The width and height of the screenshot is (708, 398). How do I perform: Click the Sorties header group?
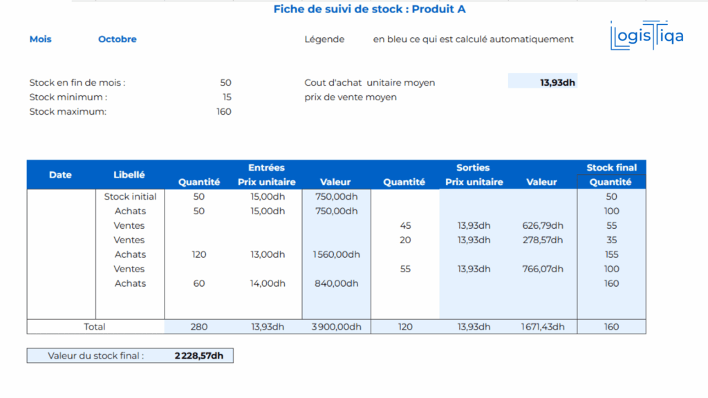473,167
